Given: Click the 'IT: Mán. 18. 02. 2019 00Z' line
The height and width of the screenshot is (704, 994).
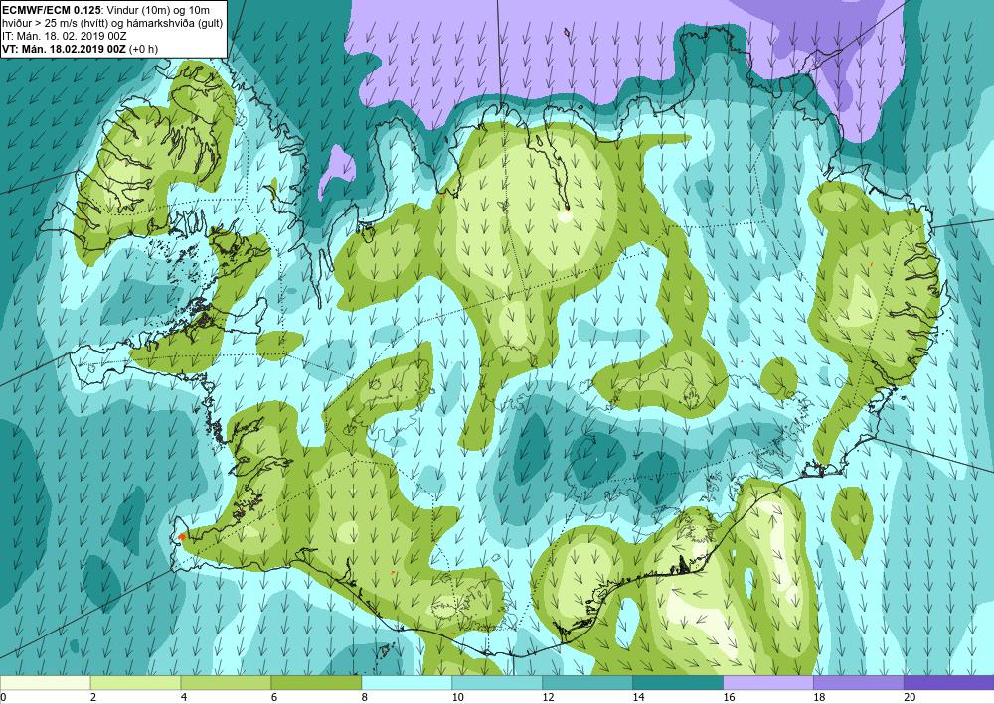Looking at the screenshot, I should (x=65, y=36).
